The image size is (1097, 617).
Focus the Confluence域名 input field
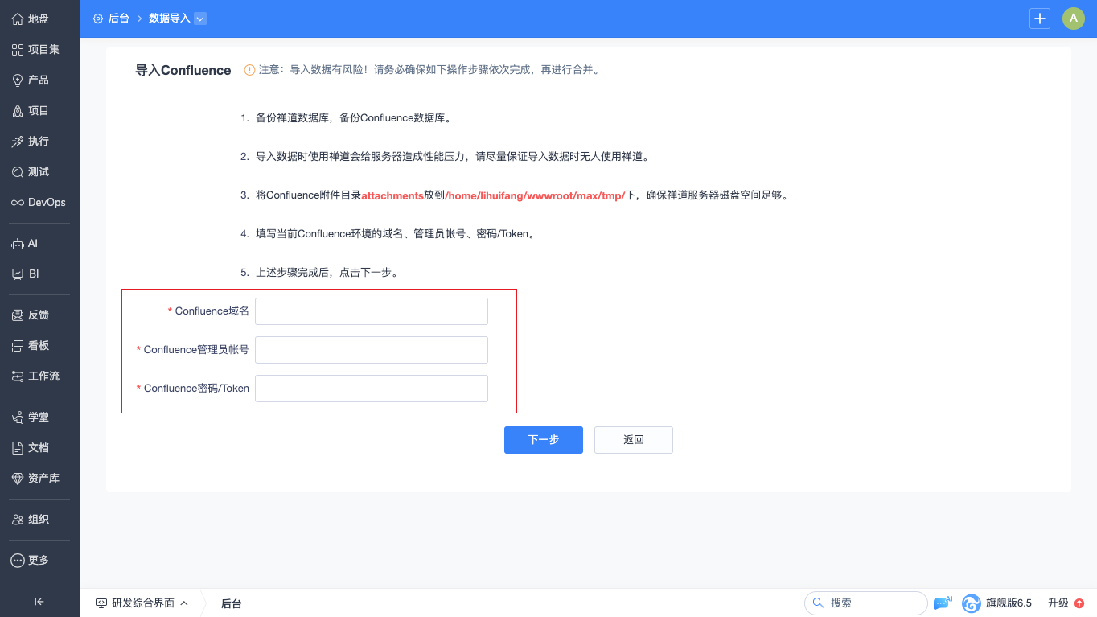click(372, 311)
